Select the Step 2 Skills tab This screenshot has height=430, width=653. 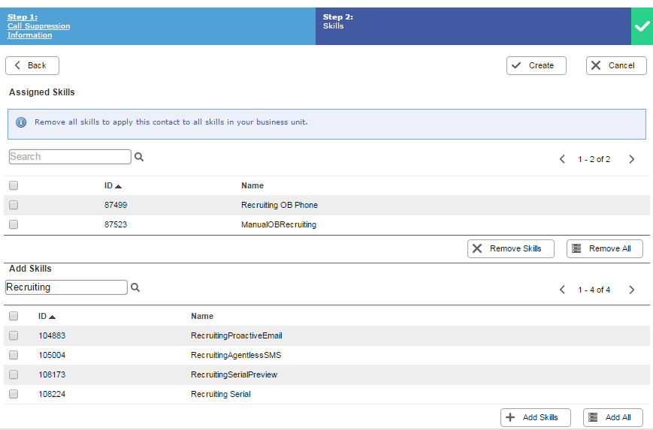(x=473, y=26)
